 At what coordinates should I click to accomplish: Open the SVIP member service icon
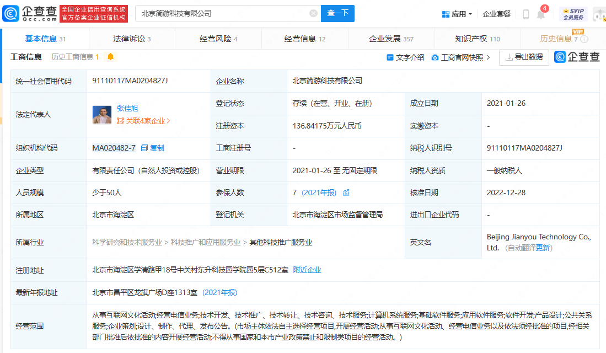point(573,14)
